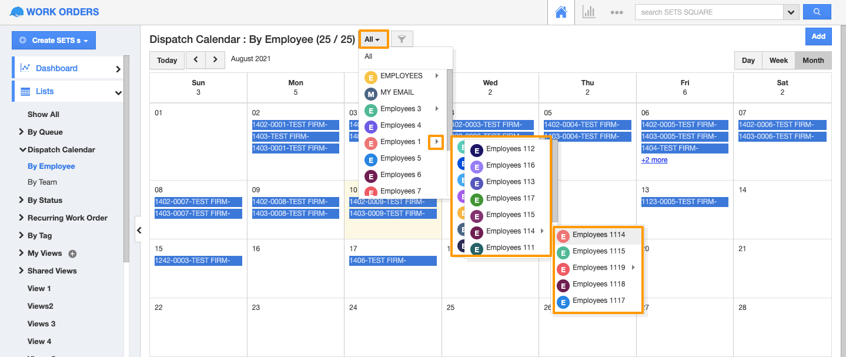
Task: Go to previous month with left arrow
Action: tap(195, 59)
